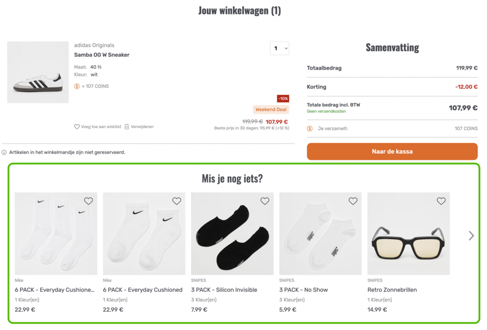487x330 pixels.
Task: Open the Samba sneaker product thumbnail
Action: click(38, 72)
